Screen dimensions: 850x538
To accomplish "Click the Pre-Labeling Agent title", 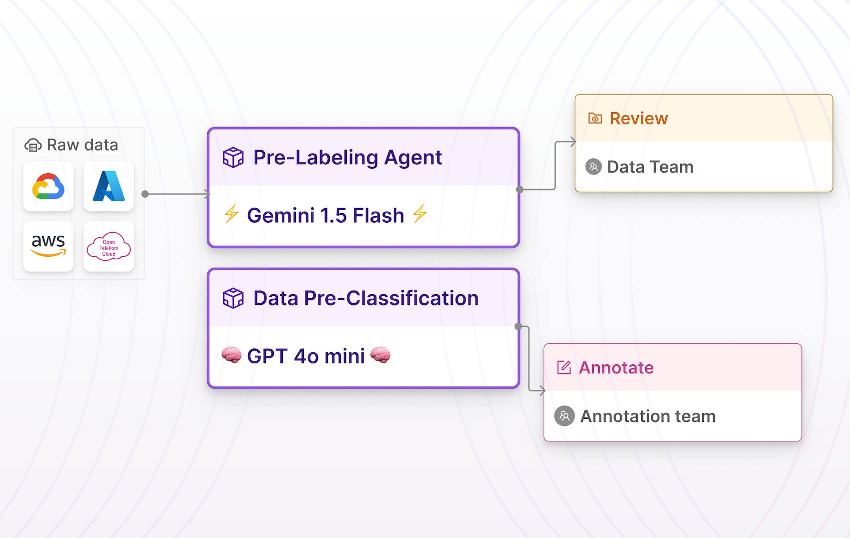I will click(x=347, y=157).
